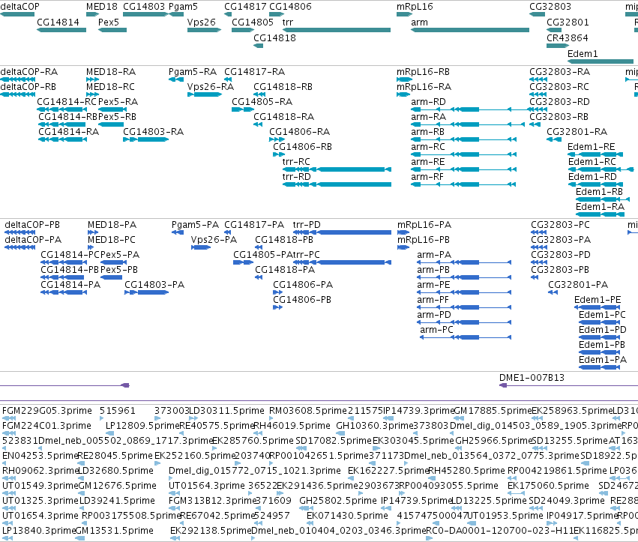Click EST RH09062.3prime

(x=40, y=471)
